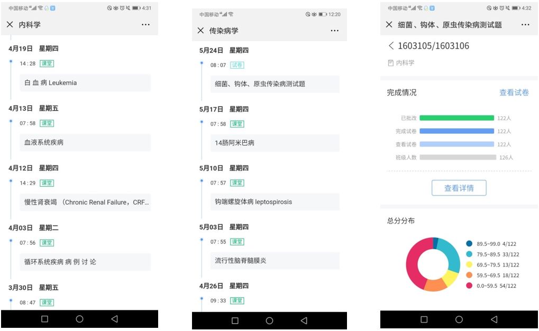Open 钩端螺旋体病 leptospirosis lesson
Image resolution: width=539 pixels, height=331 pixels.
(x=275, y=202)
